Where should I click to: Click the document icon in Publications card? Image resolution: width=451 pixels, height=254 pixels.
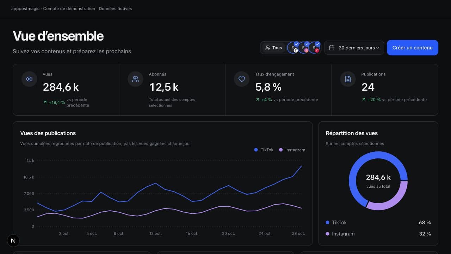(x=348, y=79)
